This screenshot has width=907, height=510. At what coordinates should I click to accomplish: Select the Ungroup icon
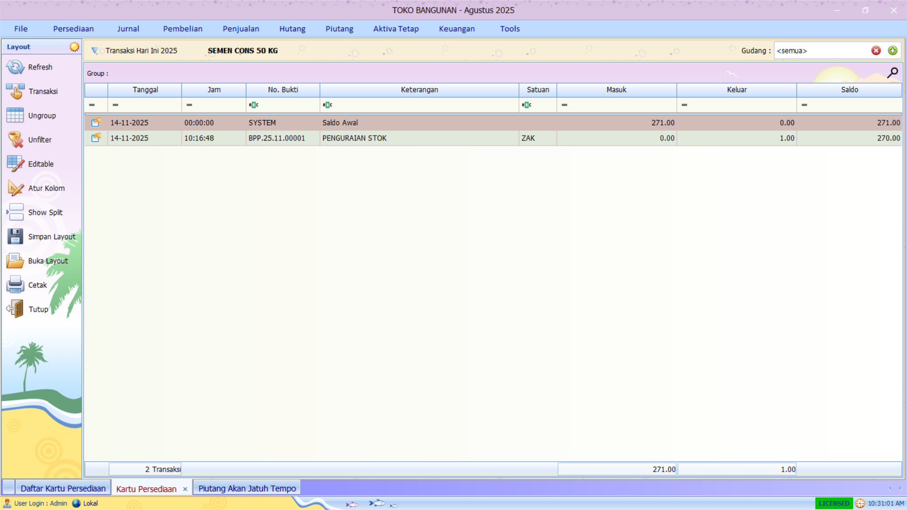15,115
